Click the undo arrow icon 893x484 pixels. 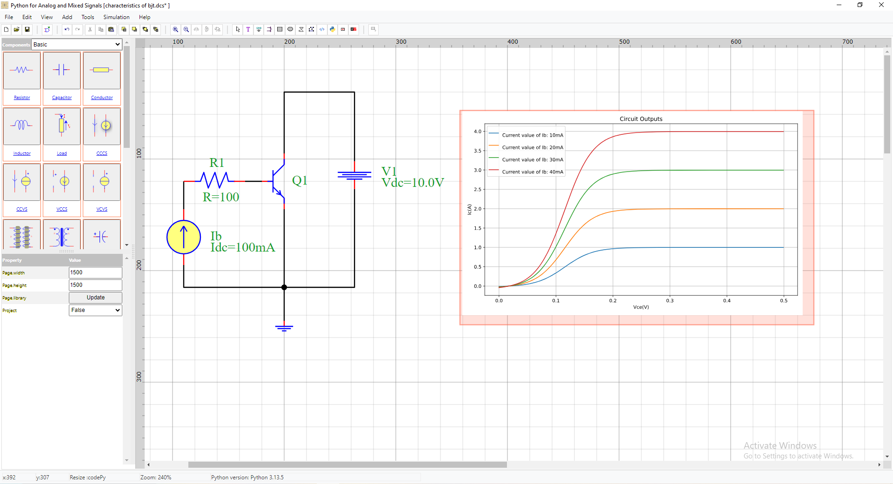tap(67, 29)
